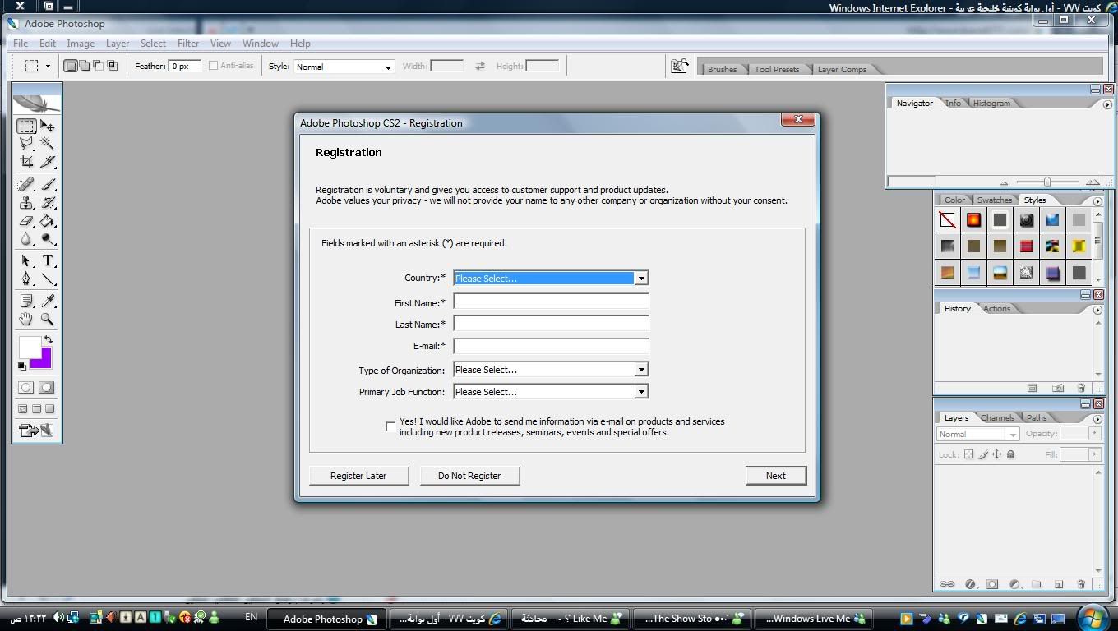
Task: Select the Paint Bucket tool
Action: (x=48, y=221)
